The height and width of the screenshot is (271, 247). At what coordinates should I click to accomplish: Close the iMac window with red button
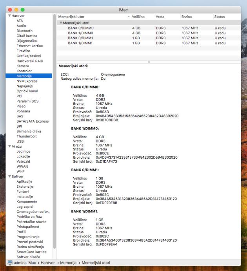10,10
